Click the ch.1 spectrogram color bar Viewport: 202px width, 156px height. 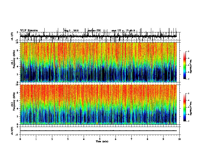coord(184,65)
